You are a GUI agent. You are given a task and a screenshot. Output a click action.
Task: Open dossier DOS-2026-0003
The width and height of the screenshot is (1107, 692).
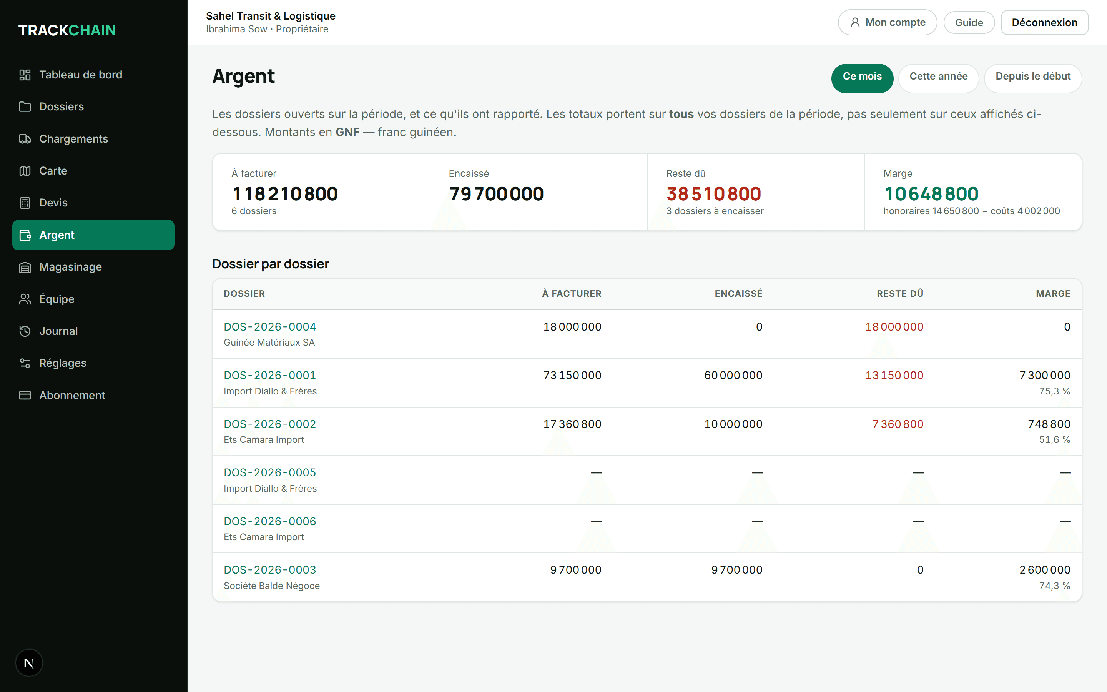click(x=270, y=570)
